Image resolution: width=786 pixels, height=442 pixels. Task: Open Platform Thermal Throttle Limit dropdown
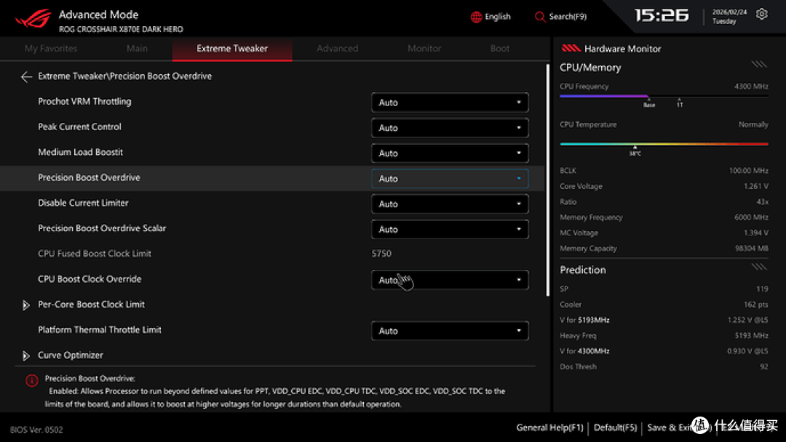pyautogui.click(x=450, y=331)
